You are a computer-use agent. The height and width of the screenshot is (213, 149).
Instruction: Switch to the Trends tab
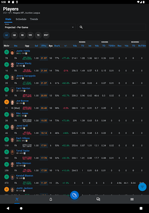coord(34,19)
